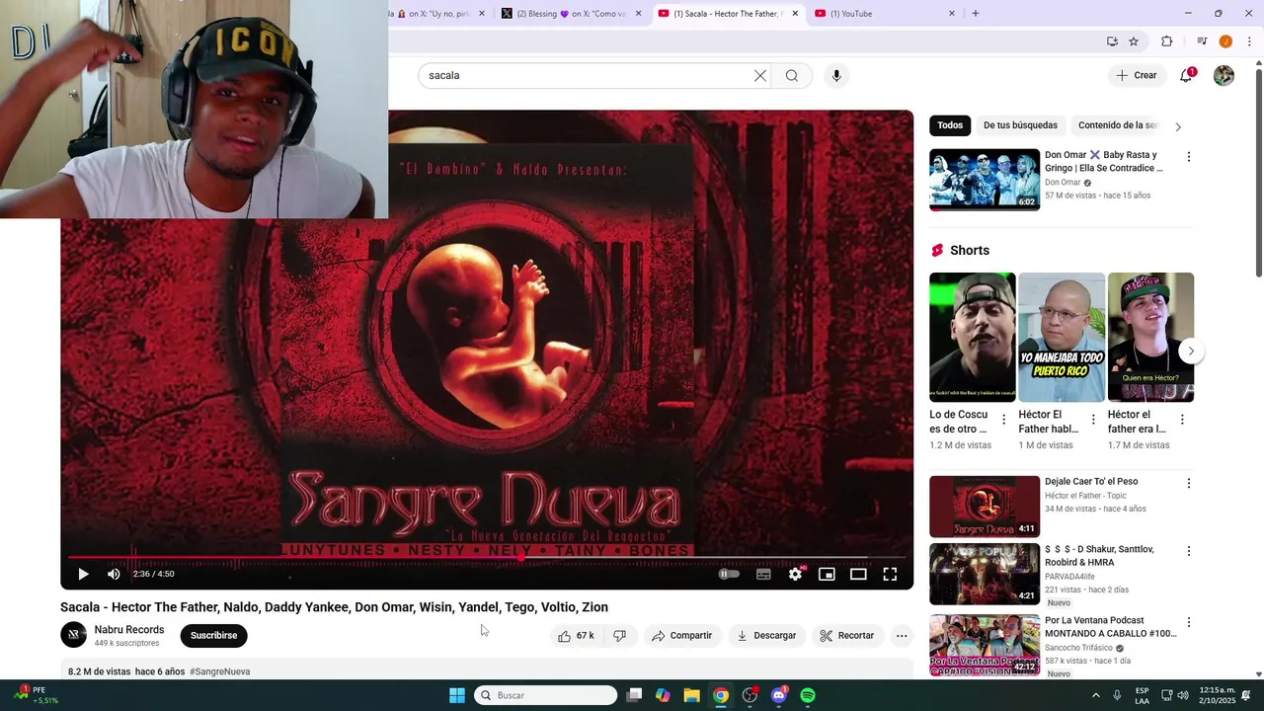Open the Lo de Coscu short
The image size is (1264, 711).
[972, 337]
